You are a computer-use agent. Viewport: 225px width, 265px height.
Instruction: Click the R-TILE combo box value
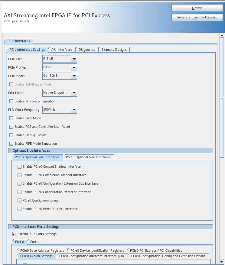[57, 59]
